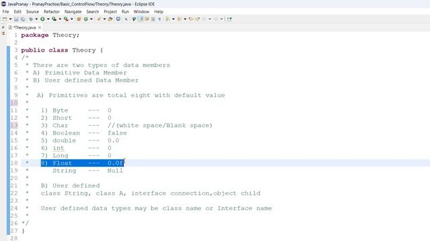Viewport: 430px width, 241px height.
Task: Toggle the Java editor breadcrumb
Action: [134, 19]
